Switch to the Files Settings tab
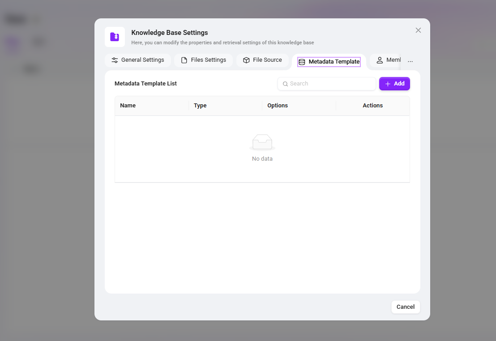496x341 pixels. [x=203, y=60]
